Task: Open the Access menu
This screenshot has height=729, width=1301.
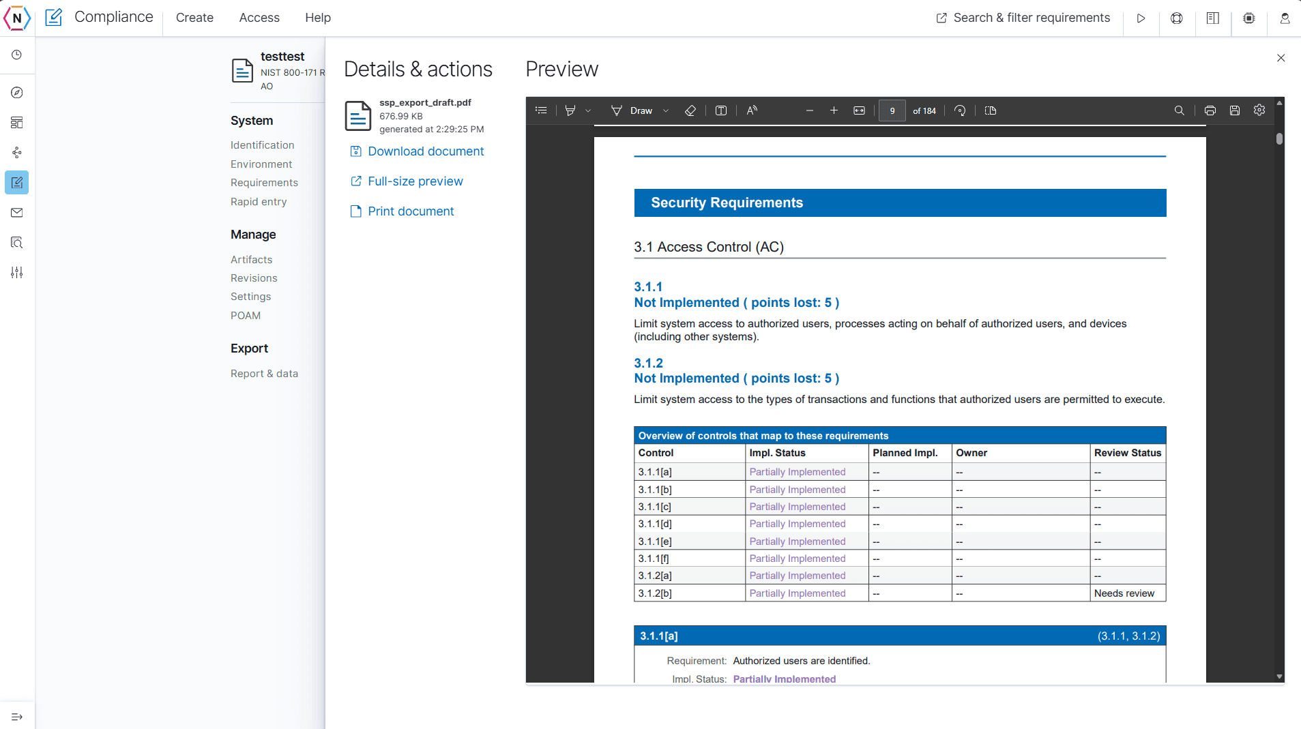Action: [x=259, y=18]
